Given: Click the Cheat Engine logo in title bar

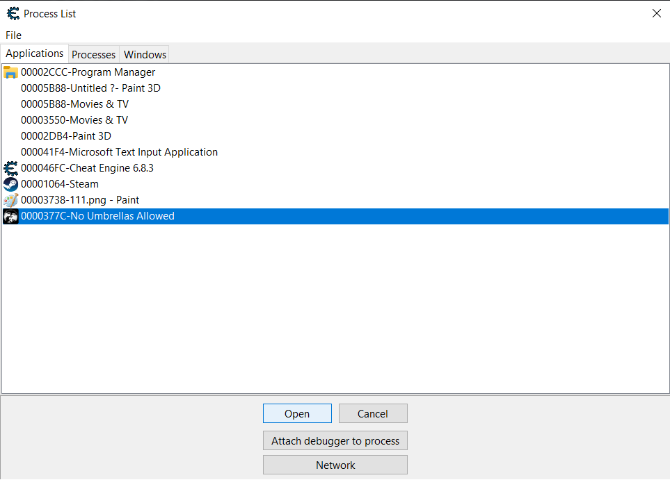Looking at the screenshot, I should coord(13,13).
